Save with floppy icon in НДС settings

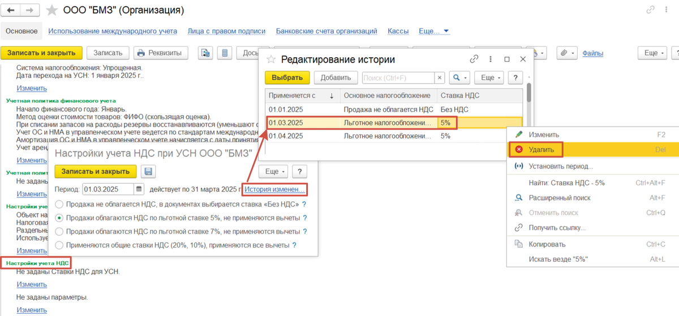click(148, 171)
